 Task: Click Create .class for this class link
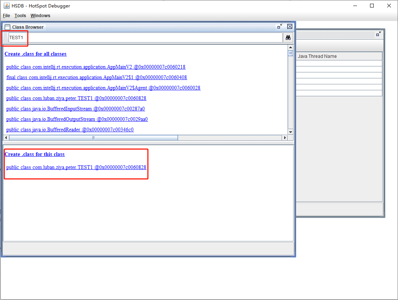pyautogui.click(x=35, y=154)
